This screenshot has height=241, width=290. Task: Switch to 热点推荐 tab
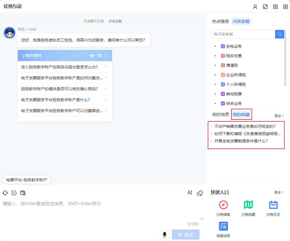tap(220, 21)
